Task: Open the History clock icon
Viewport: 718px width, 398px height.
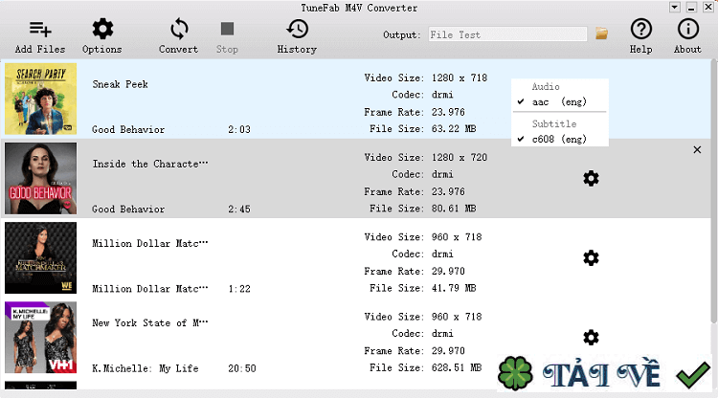Action: 297,29
